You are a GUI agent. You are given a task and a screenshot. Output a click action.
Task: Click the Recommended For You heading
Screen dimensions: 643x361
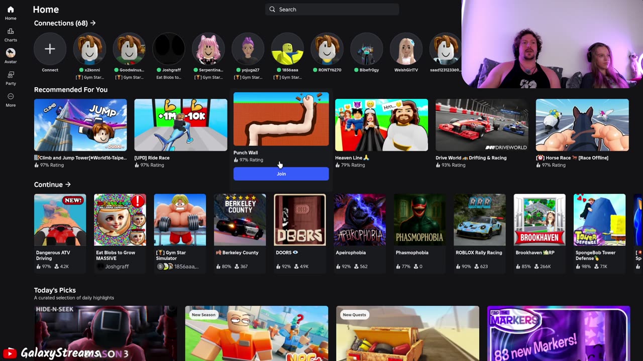(71, 90)
